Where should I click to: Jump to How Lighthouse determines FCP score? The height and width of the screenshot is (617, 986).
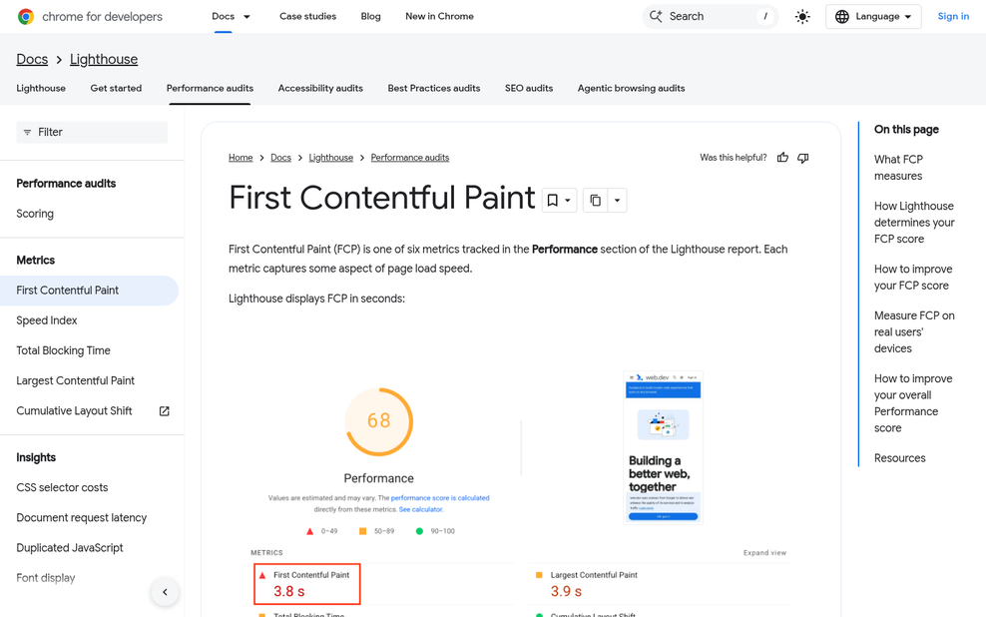(x=914, y=223)
